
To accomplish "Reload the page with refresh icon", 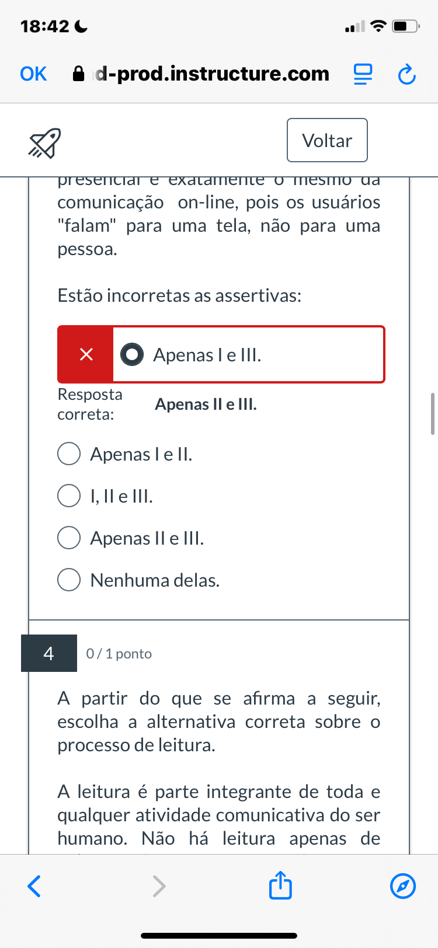I will 406,75.
